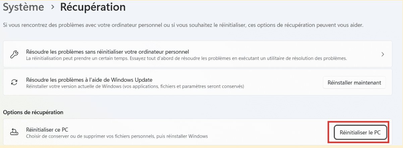Click the reset PC icon
This screenshot has width=403, height=148.
tap(14, 133)
